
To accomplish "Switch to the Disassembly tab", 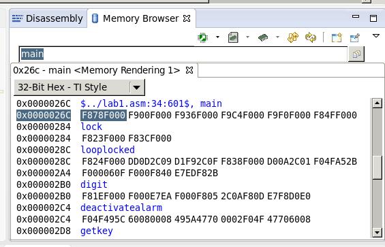I will tap(48, 18).
